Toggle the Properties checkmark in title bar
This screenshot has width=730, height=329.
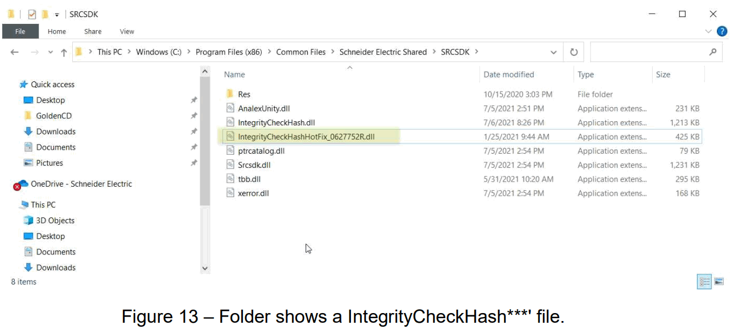[32, 14]
